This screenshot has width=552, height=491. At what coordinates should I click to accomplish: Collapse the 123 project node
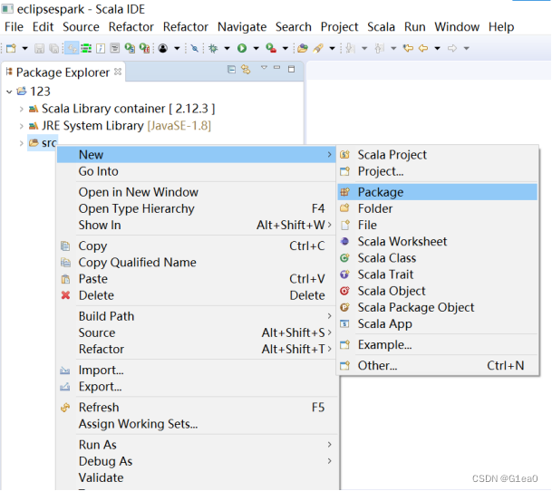tap(9, 91)
